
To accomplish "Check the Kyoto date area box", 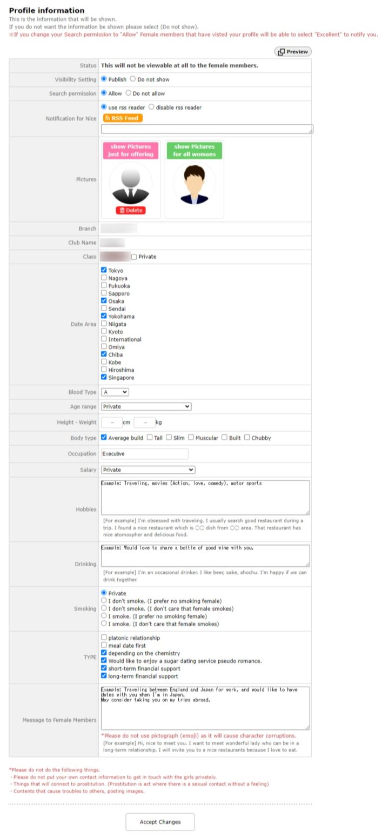I will (104, 331).
